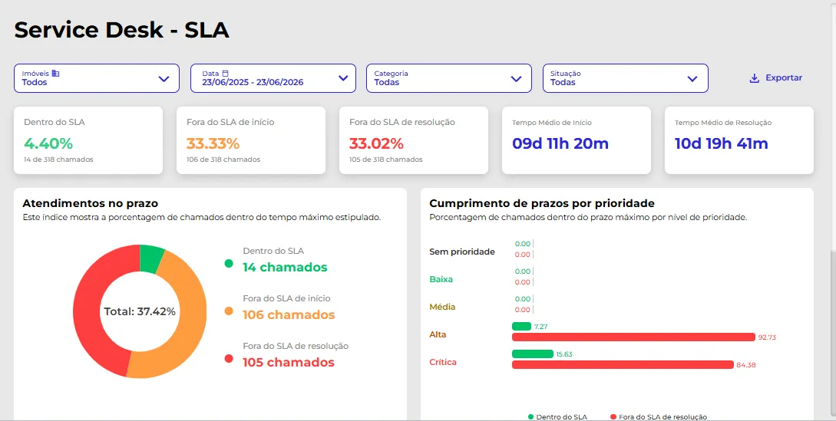This screenshot has width=836, height=421.
Task: Click the red Alta priority bar
Action: coord(633,337)
